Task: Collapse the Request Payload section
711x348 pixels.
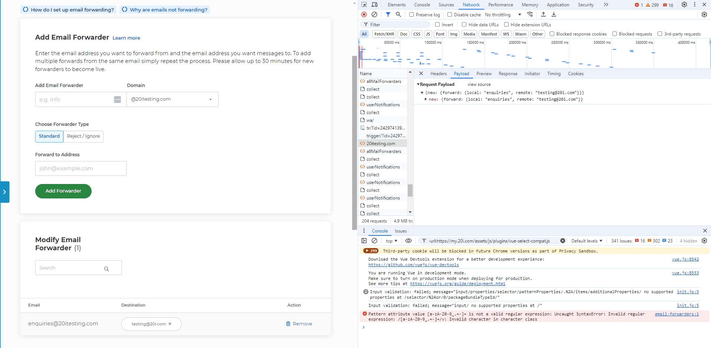Action: point(418,84)
